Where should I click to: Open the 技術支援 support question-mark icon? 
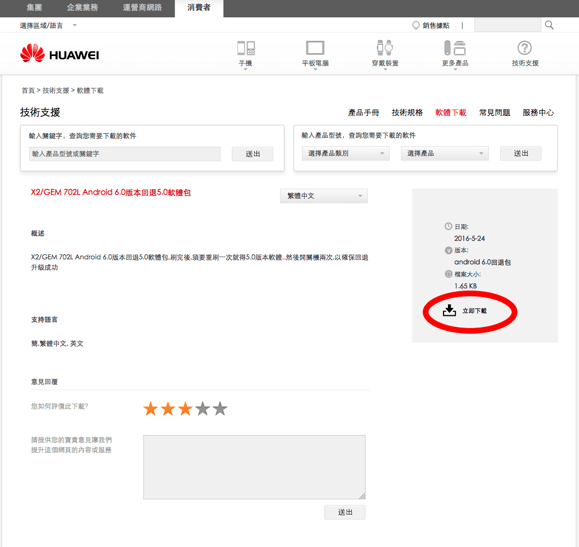[x=525, y=48]
